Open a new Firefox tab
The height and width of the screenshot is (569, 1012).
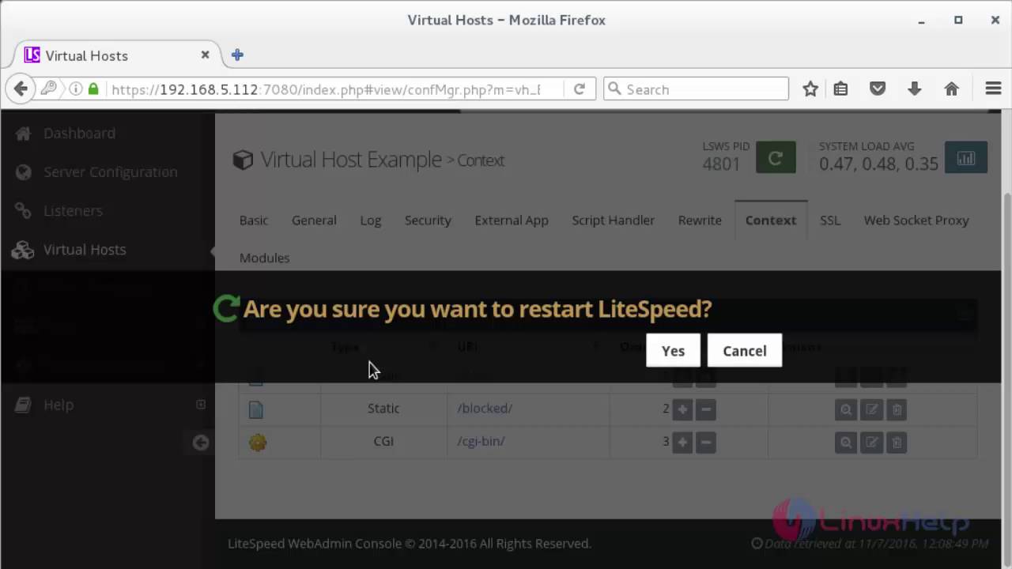[237, 55]
